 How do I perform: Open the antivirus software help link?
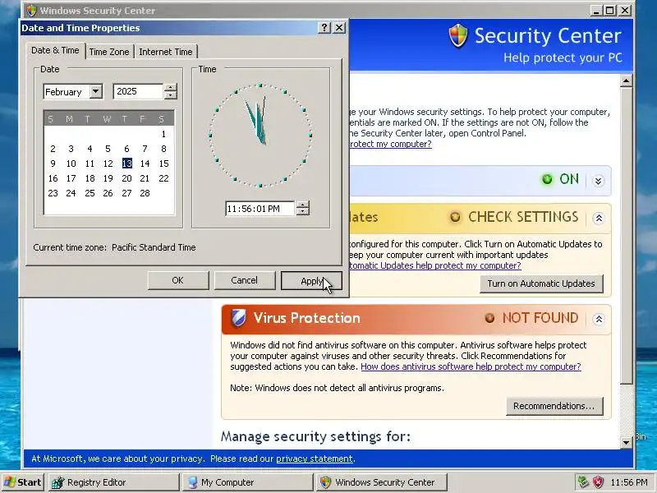pos(471,366)
